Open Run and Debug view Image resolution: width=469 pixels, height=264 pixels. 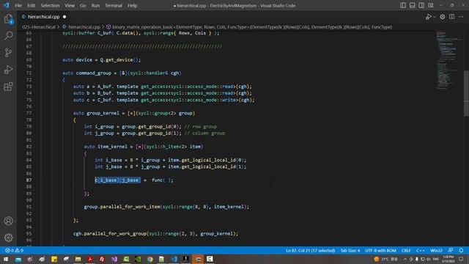[x=8, y=70]
